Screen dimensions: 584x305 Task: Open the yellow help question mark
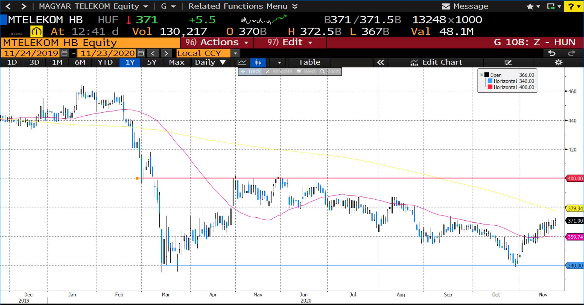pos(574,6)
